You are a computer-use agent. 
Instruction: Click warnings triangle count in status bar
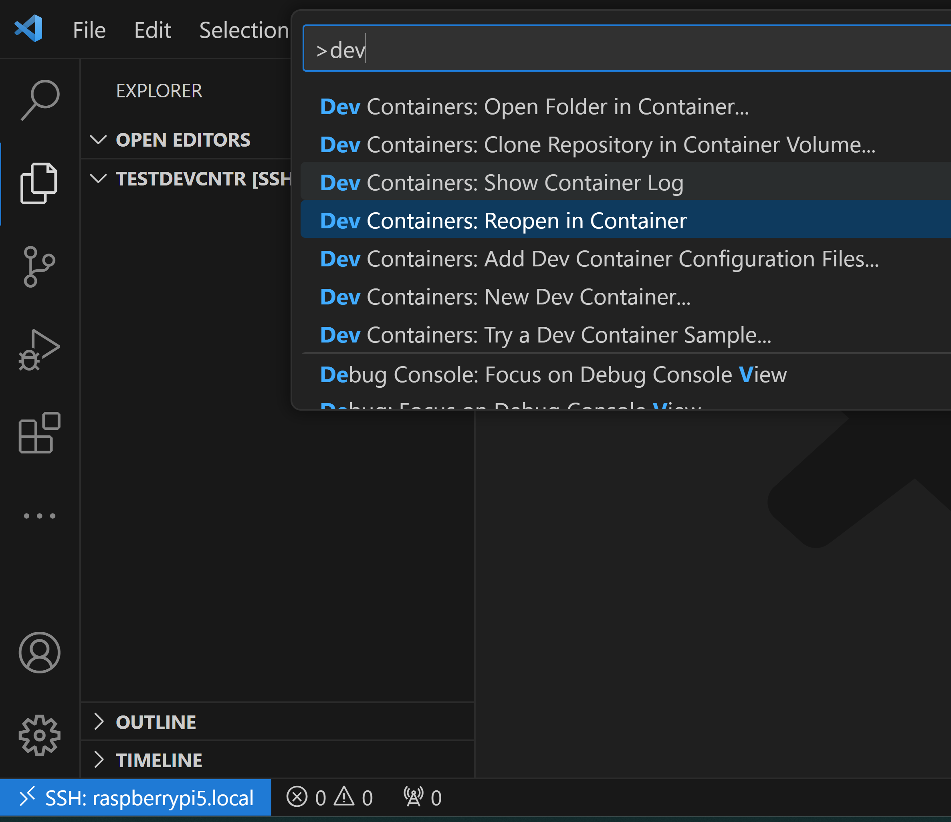coord(353,798)
